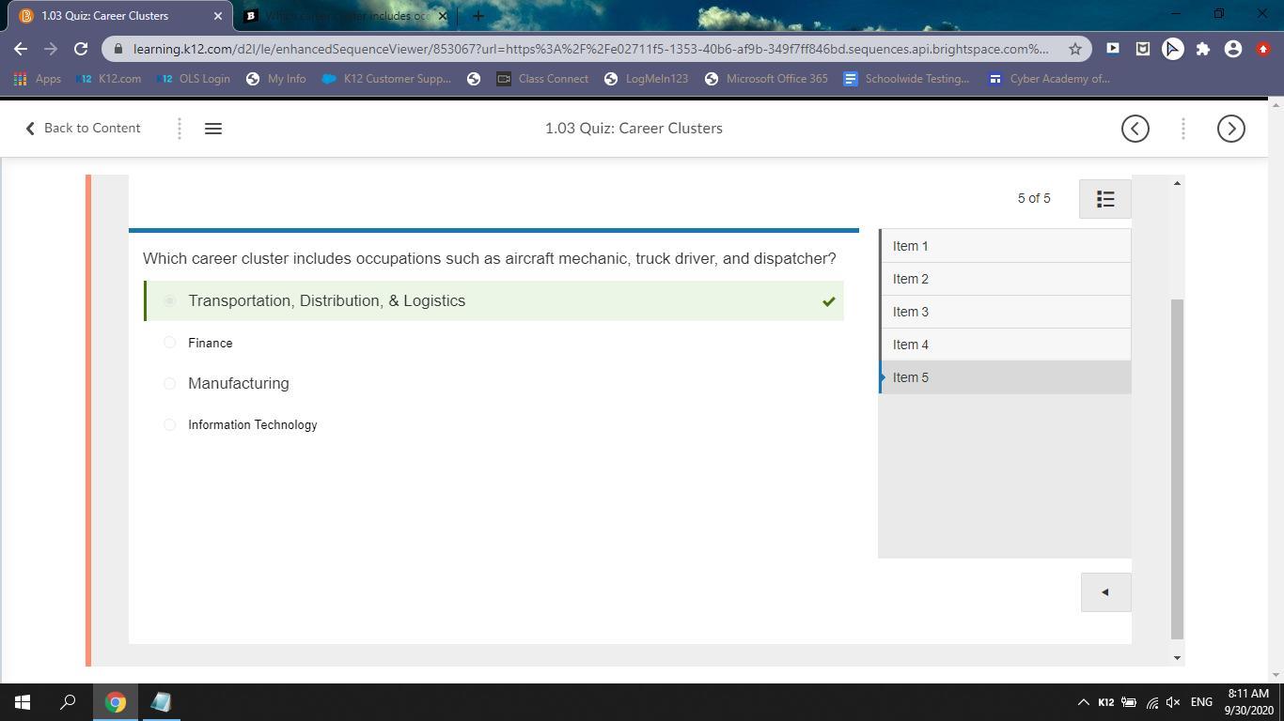The image size is (1284, 721).
Task: Click the previous question triangle button
Action: (1105, 592)
